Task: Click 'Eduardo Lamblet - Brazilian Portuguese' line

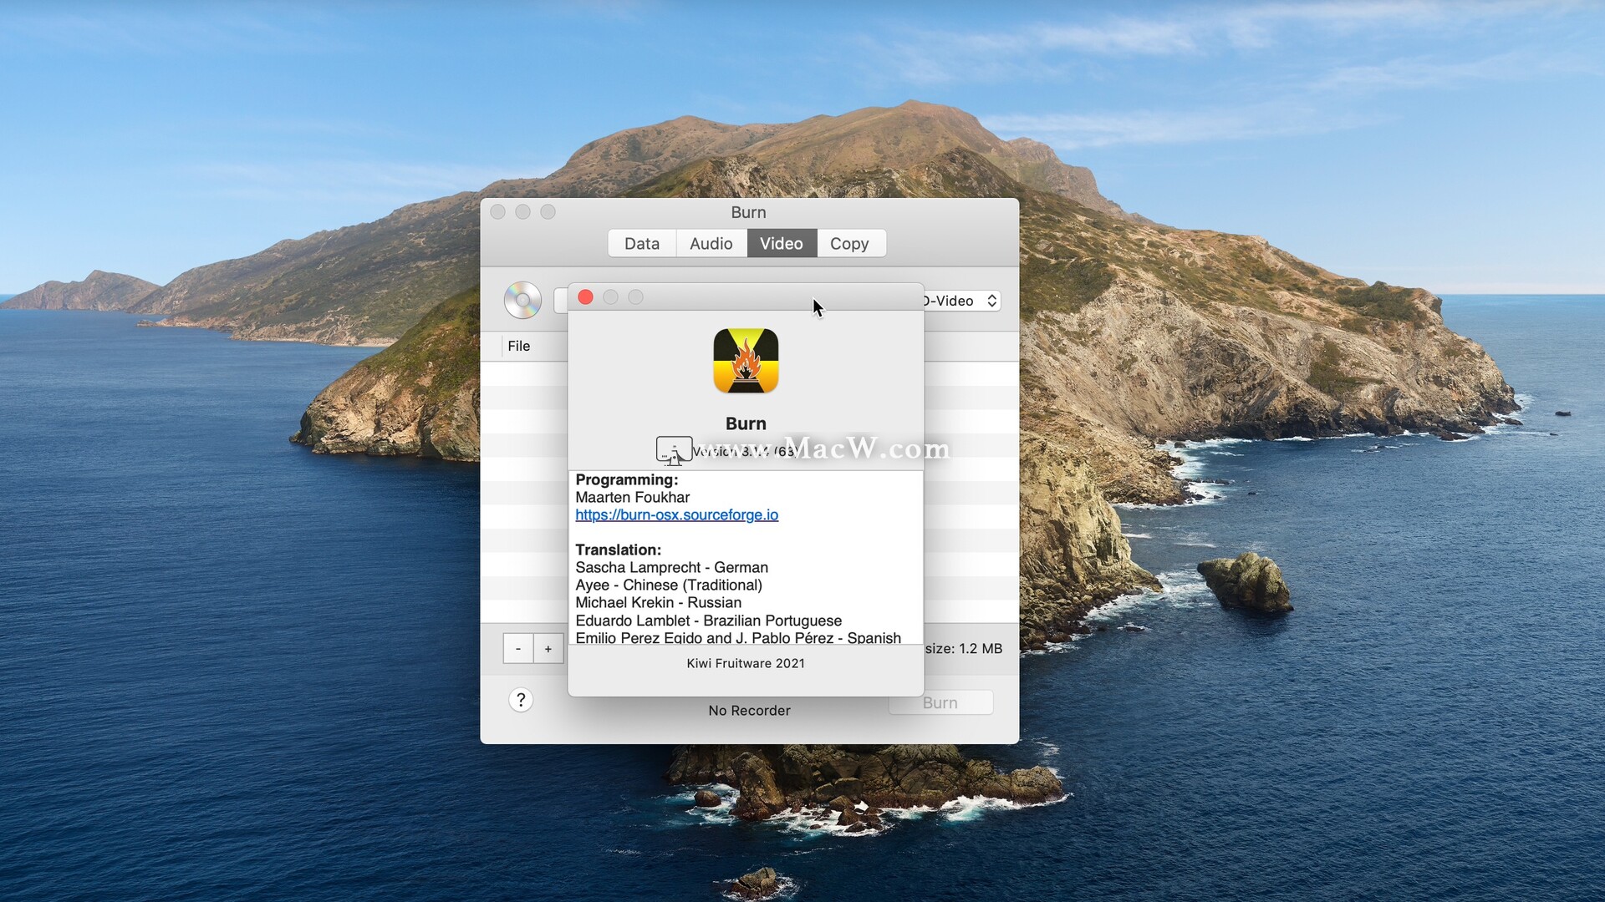Action: coord(708,621)
